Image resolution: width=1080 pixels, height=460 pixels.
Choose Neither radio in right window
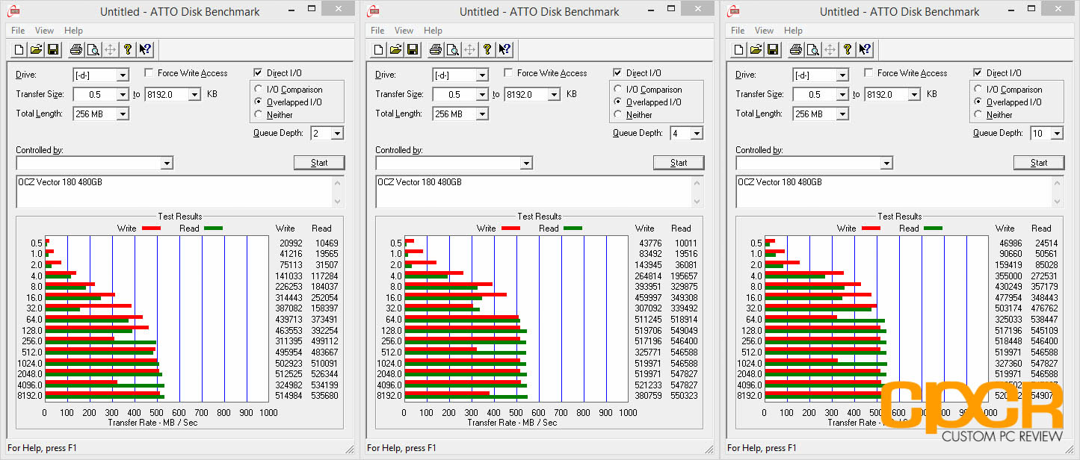pos(979,115)
